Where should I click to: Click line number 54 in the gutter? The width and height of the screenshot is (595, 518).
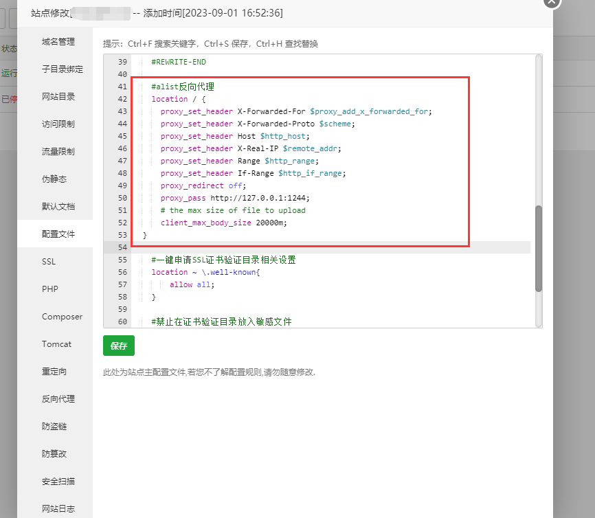[122, 247]
